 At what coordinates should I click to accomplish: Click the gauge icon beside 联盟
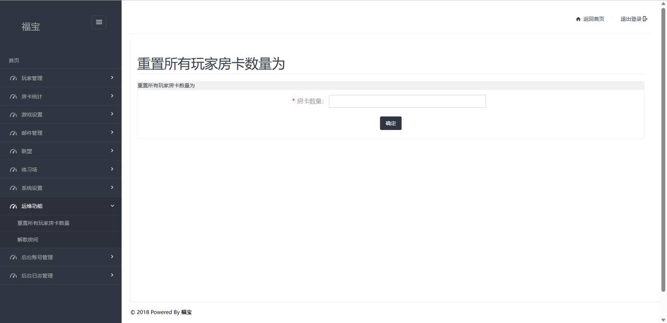[14, 151]
